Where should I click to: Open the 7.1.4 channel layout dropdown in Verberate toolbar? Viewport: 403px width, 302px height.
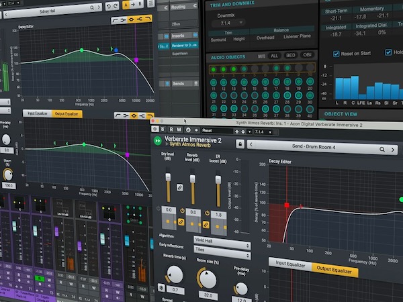pyautogui.click(x=263, y=132)
